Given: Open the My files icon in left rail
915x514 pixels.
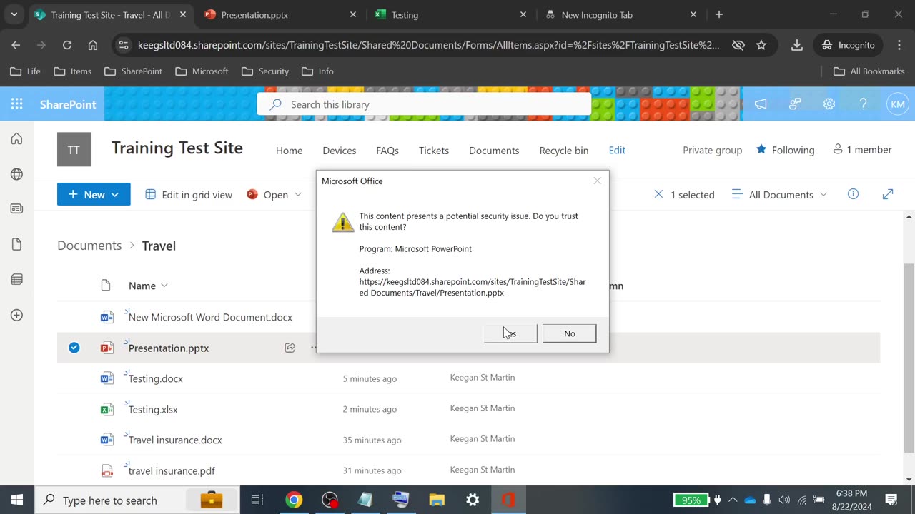Looking at the screenshot, I should click(x=17, y=244).
